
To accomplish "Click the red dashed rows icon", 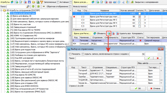I will (x=110, y=2).
